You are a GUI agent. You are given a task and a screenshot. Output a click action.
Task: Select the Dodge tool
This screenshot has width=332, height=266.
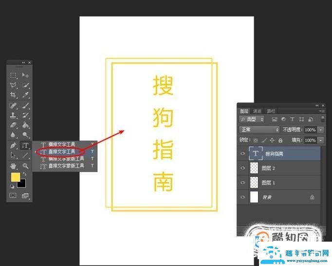[x=26, y=135]
